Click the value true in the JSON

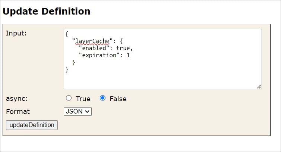[x=123, y=48]
